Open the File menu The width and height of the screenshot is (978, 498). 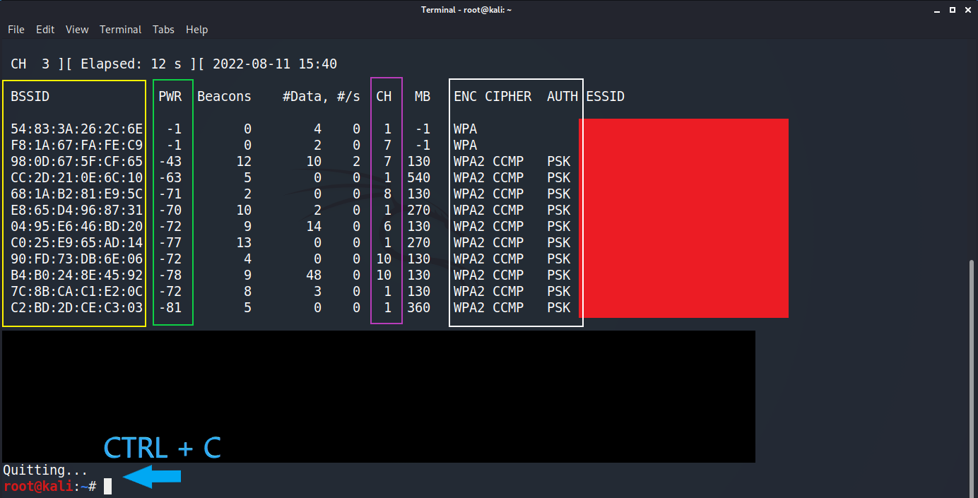point(16,30)
